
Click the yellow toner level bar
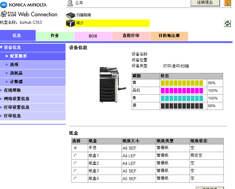(182, 83)
